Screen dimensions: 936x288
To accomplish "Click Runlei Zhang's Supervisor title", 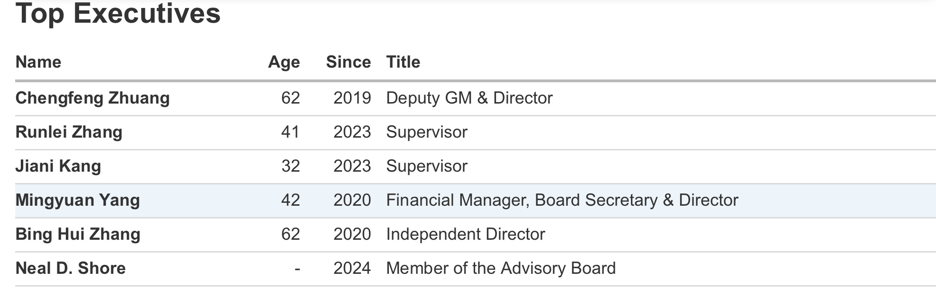I will click(426, 132).
